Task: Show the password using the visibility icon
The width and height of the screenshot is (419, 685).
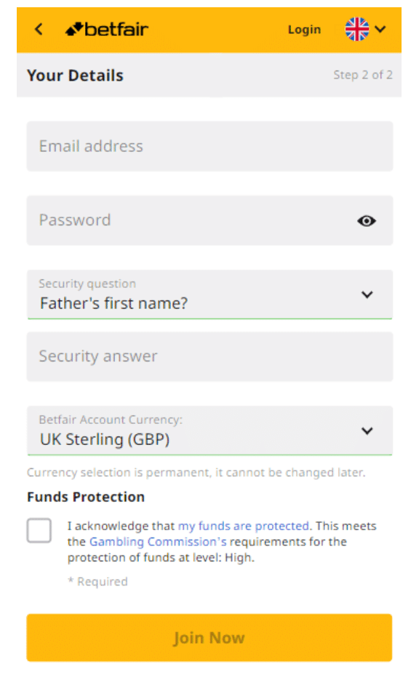Action: pos(367,221)
